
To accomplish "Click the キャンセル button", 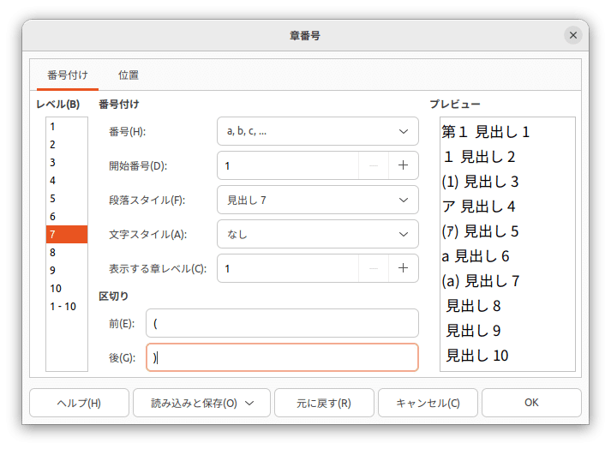I will click(427, 403).
